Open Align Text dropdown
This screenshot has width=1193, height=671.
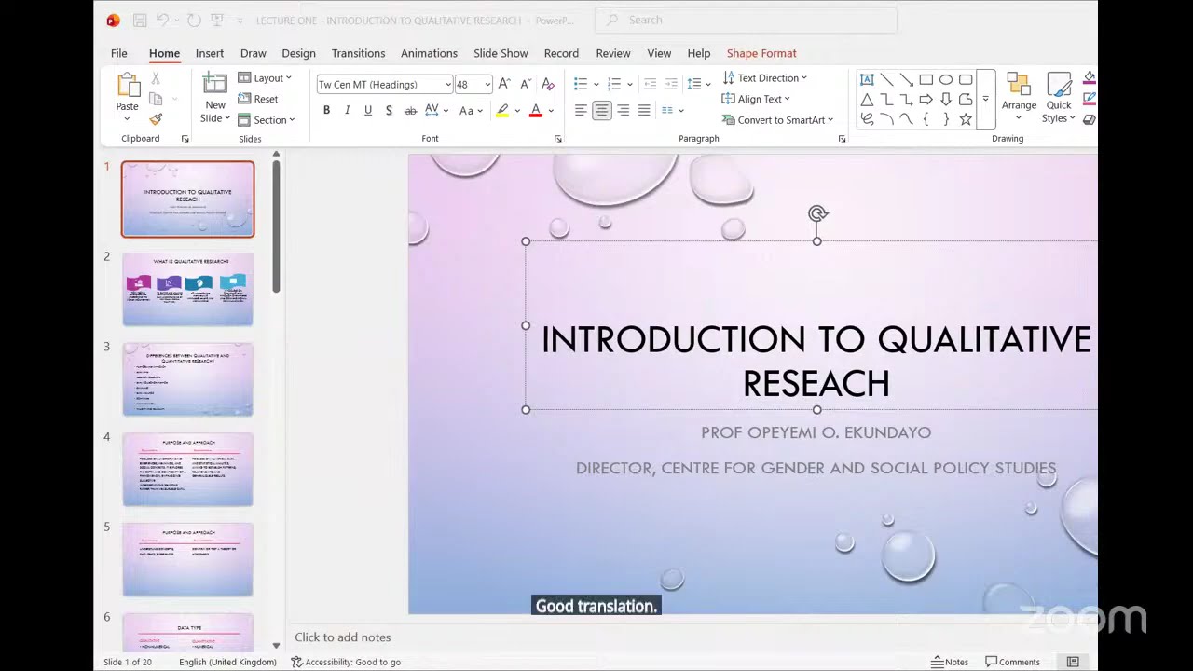click(x=756, y=99)
